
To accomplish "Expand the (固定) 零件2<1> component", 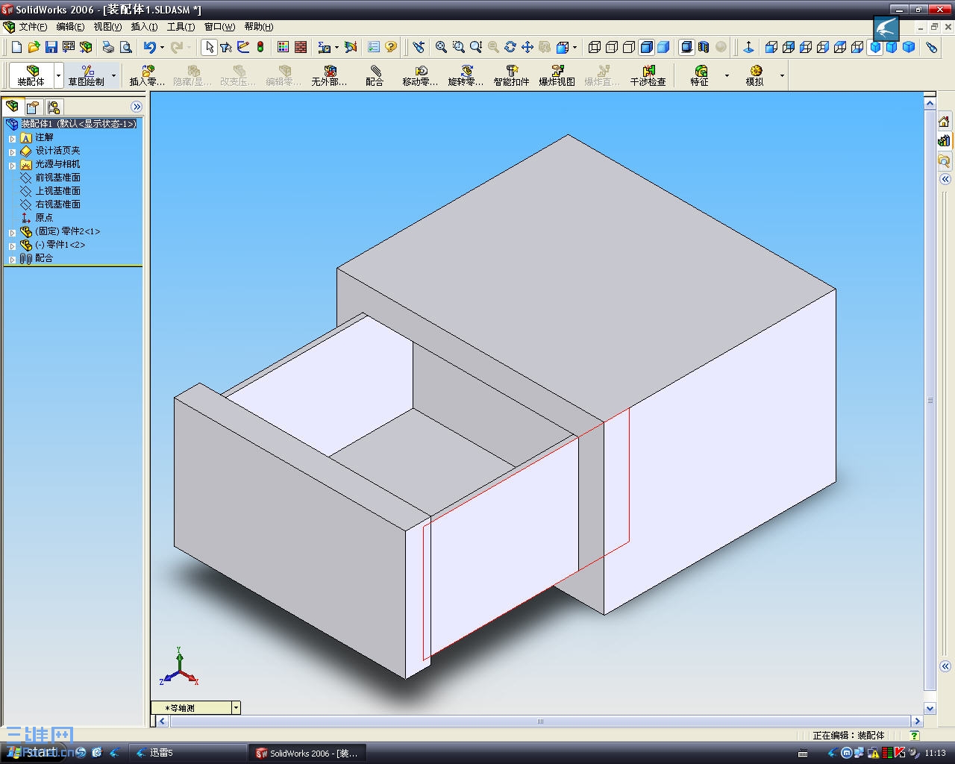I will [12, 232].
